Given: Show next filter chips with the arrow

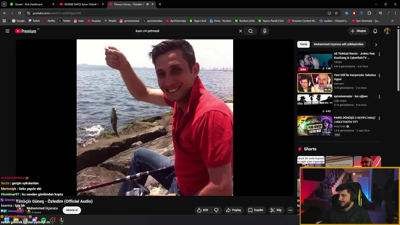Looking at the screenshot, I should (x=376, y=45).
